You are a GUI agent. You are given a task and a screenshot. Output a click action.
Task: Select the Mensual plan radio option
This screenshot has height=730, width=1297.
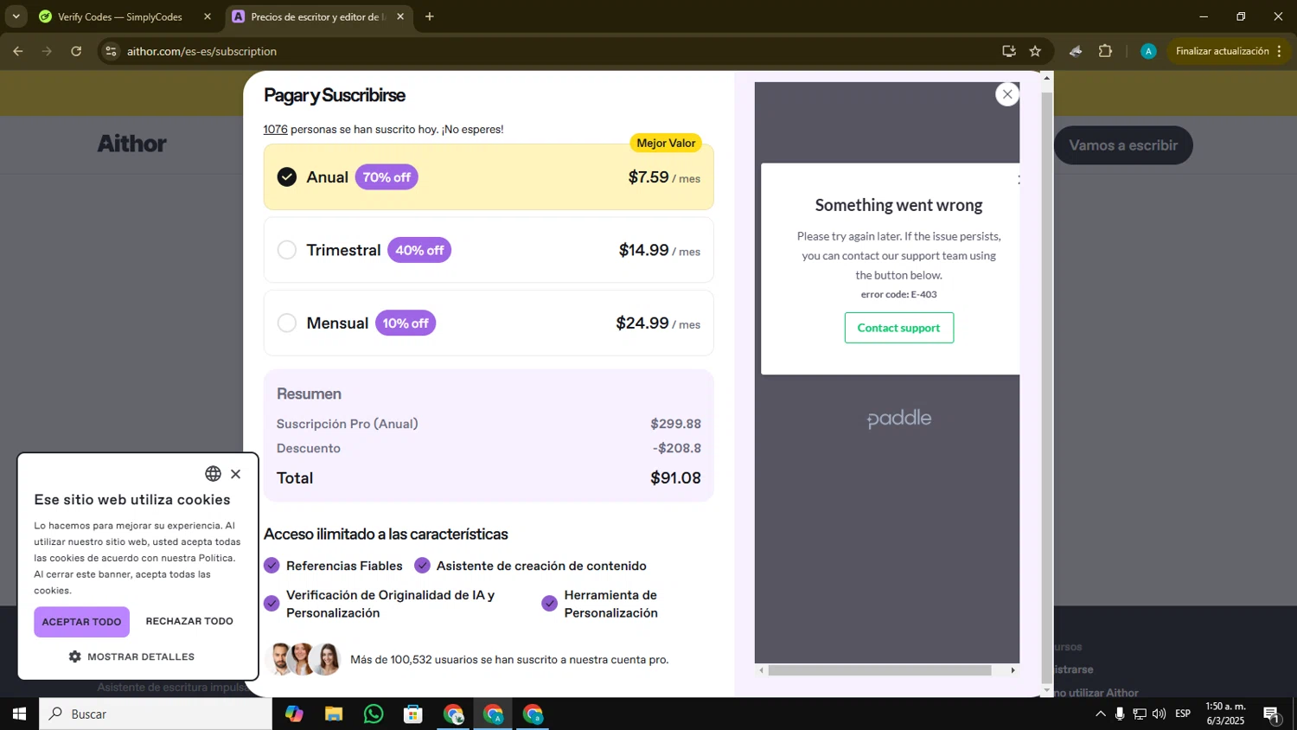[x=287, y=323]
